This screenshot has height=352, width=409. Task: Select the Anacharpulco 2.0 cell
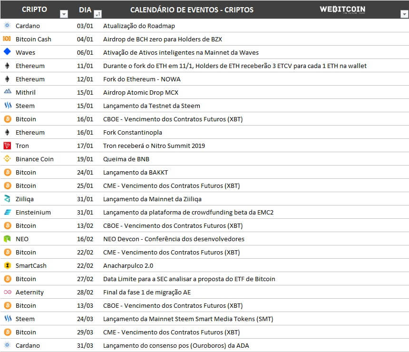[128, 265]
